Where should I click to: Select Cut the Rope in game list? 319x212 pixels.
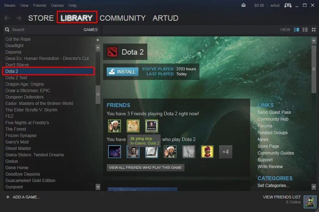(18, 39)
